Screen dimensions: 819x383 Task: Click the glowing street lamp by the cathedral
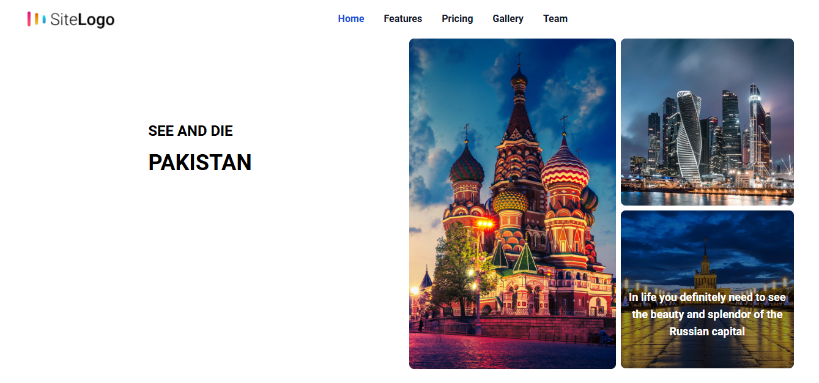[484, 224]
